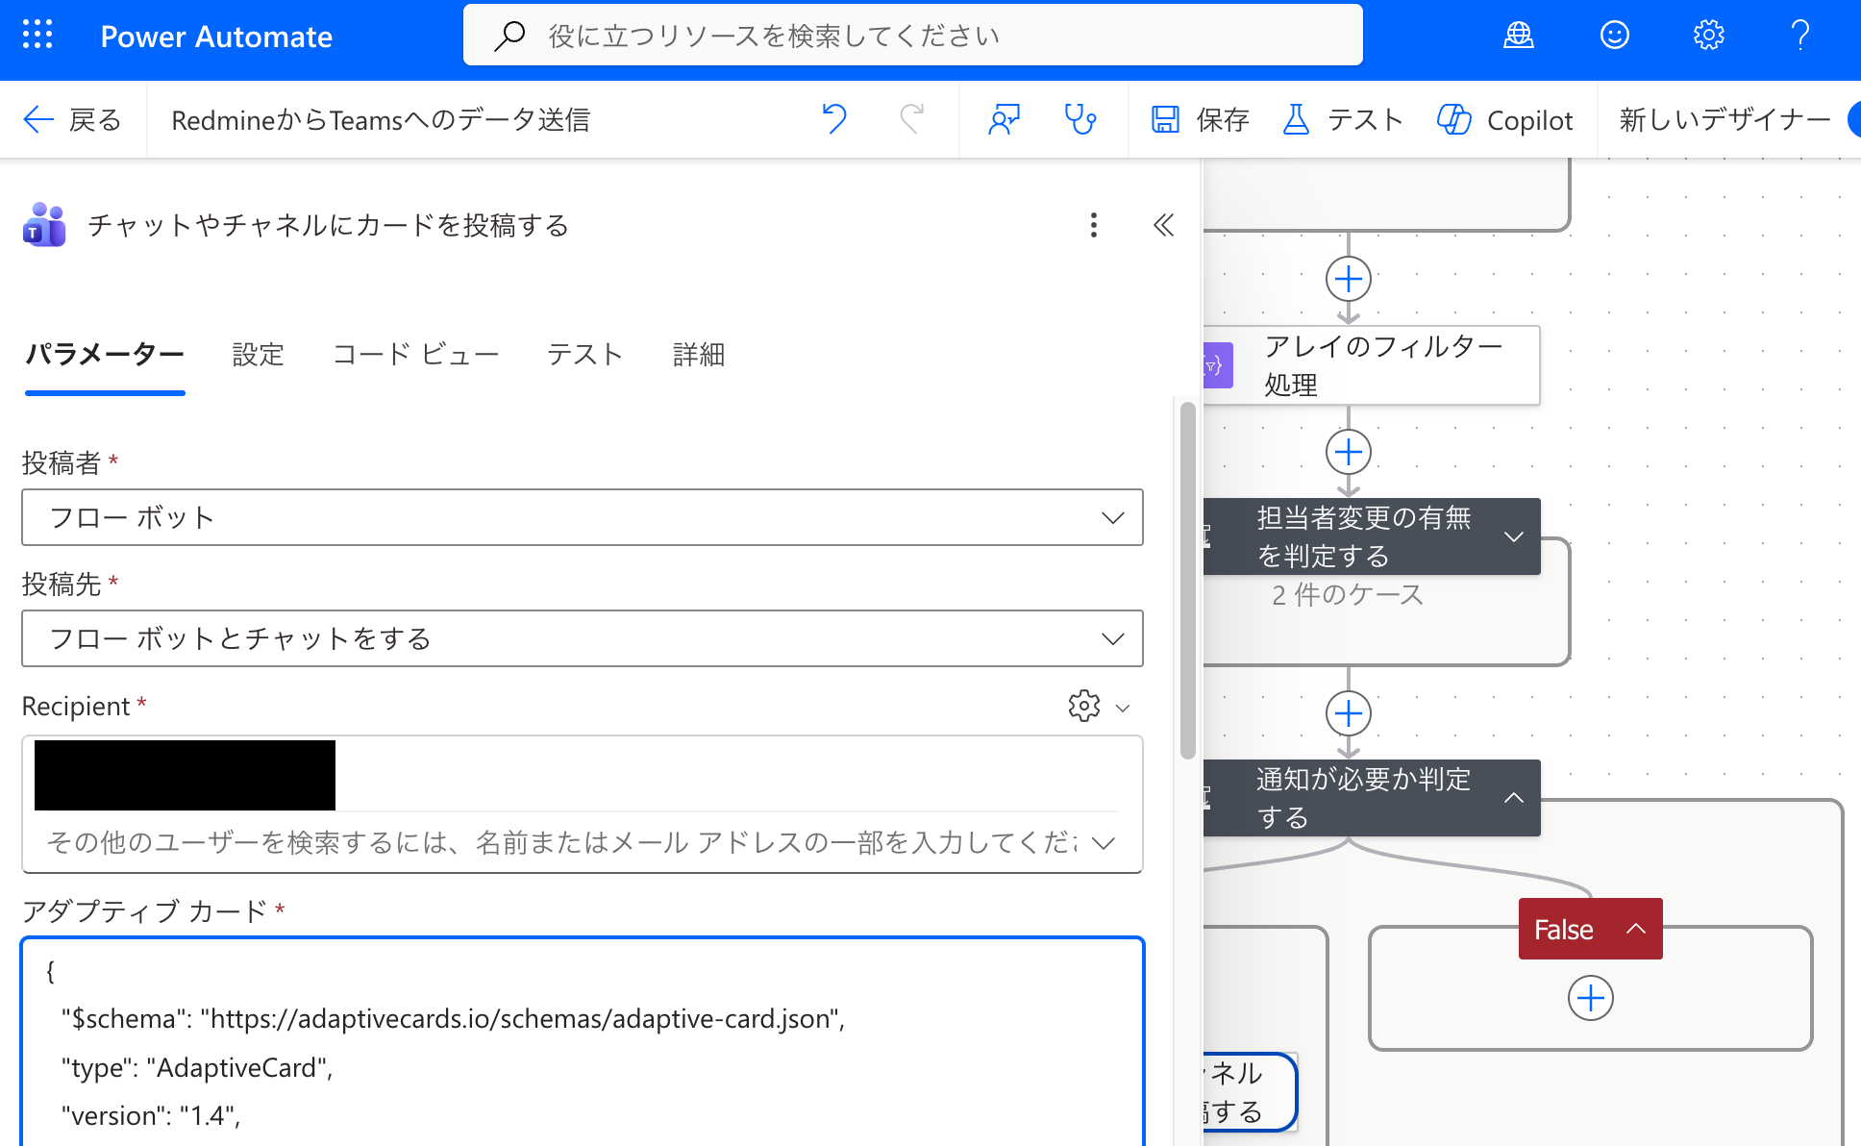Click the filter array action icon
Viewport: 1861px width, 1146px height.
(1216, 365)
